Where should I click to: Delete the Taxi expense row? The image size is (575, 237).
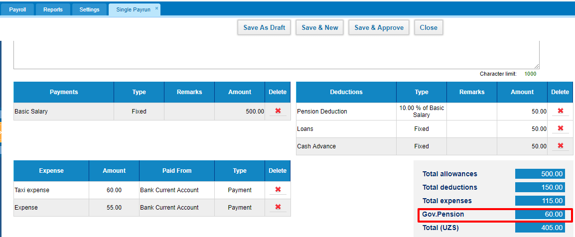pyautogui.click(x=278, y=189)
